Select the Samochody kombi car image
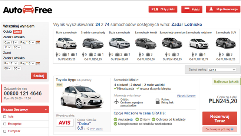Viewport: 241px width, 136px height. coord(146,43)
